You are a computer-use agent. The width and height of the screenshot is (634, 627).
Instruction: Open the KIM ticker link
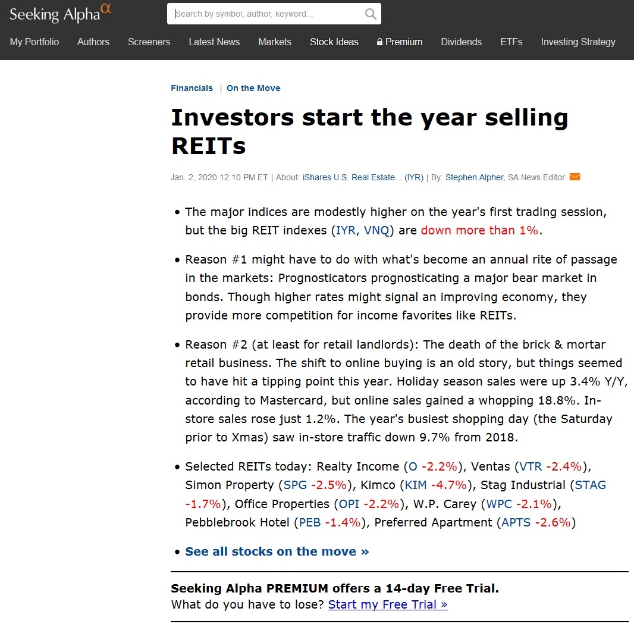point(416,485)
